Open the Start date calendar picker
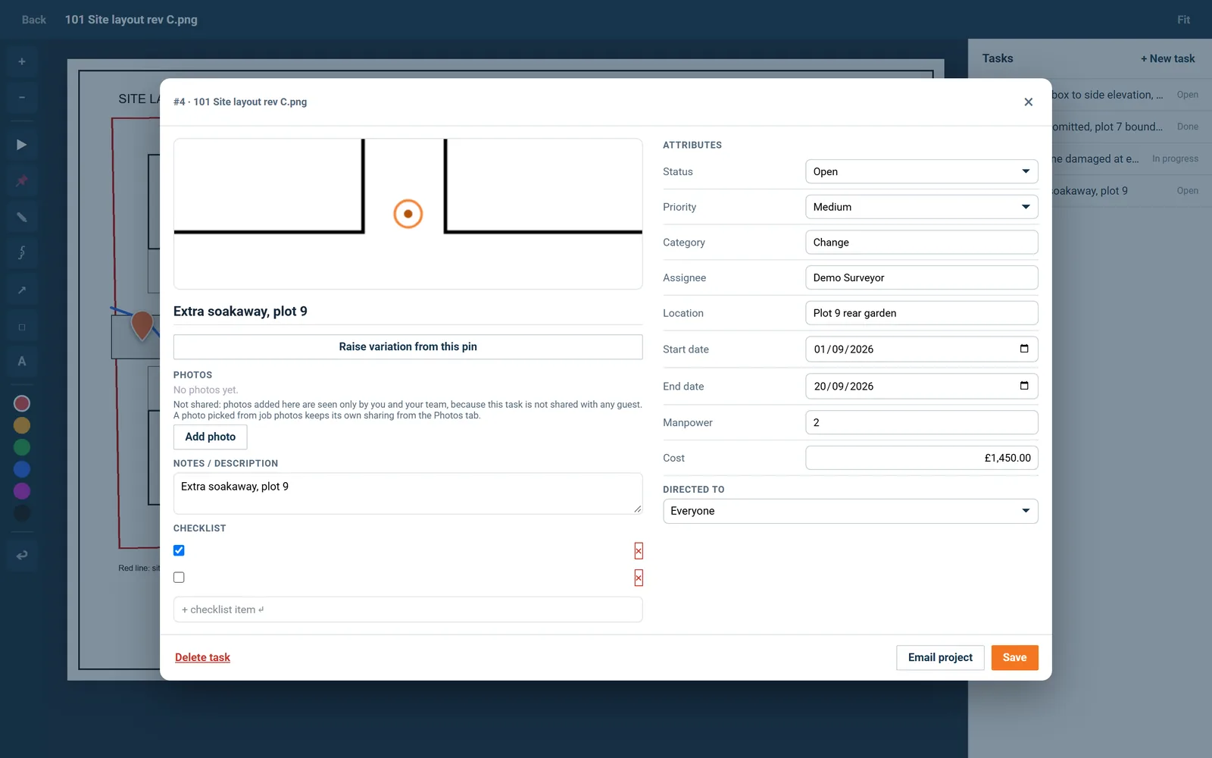Screen dimensions: 1212x758 pos(1024,349)
